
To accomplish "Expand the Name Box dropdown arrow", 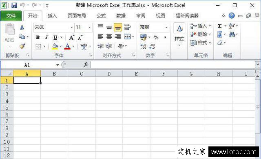I will [58, 65].
